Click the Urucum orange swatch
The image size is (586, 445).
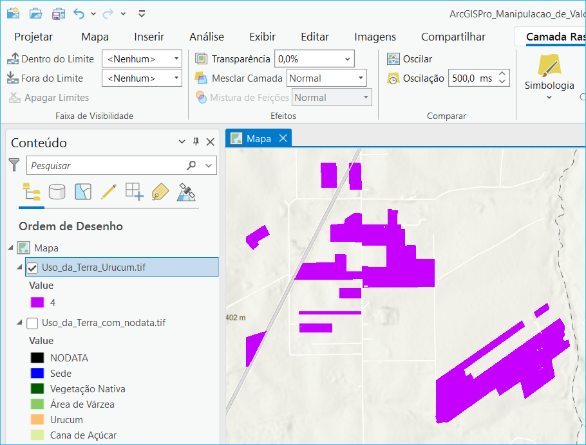coord(37,419)
